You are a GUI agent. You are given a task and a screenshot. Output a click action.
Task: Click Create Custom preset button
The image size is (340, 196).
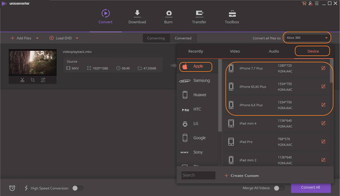pyautogui.click(x=242, y=176)
